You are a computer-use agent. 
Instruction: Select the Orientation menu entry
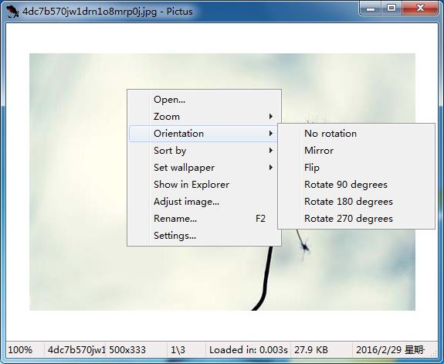point(204,134)
